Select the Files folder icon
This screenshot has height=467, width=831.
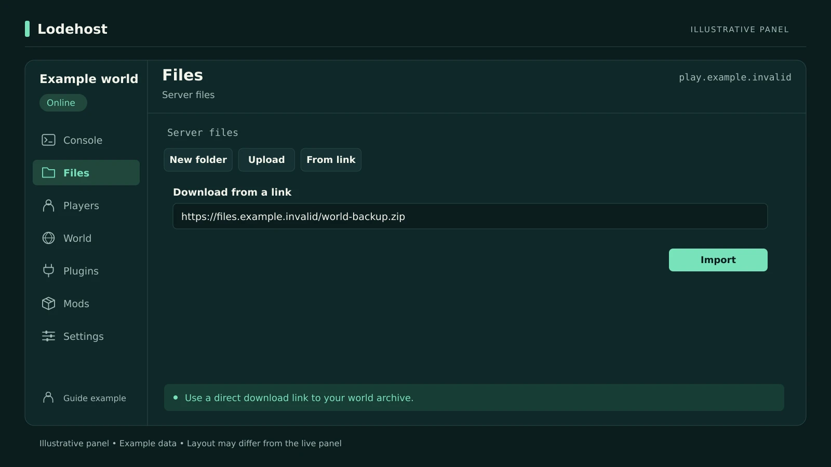[48, 173]
